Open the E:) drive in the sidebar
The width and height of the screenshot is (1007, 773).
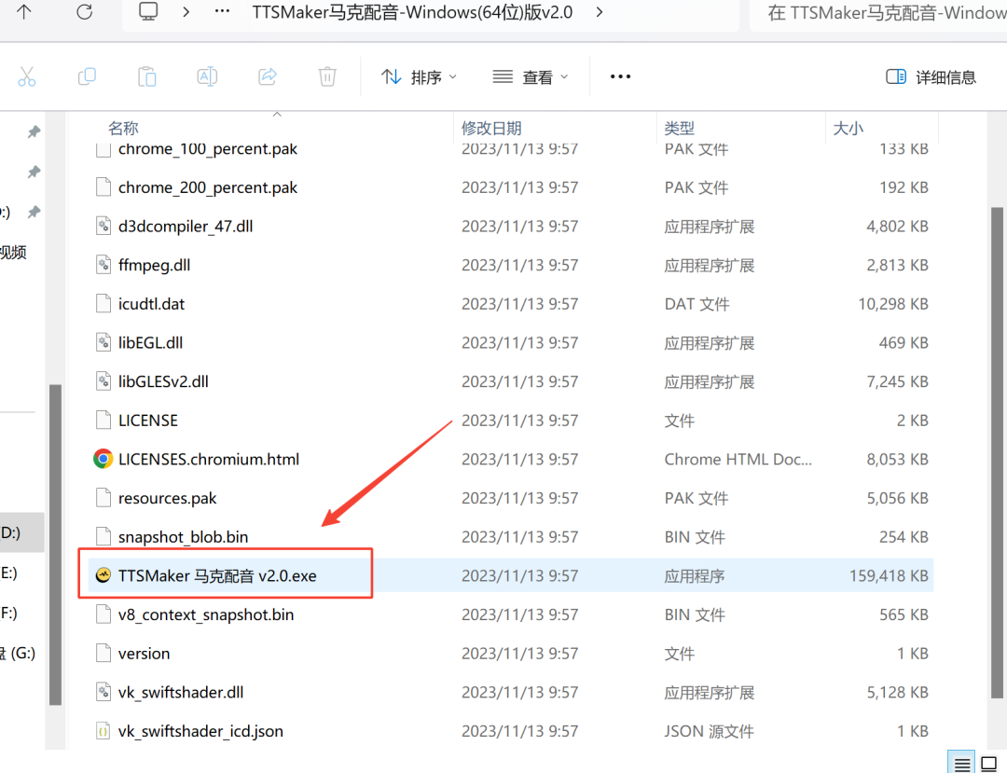coord(9,573)
